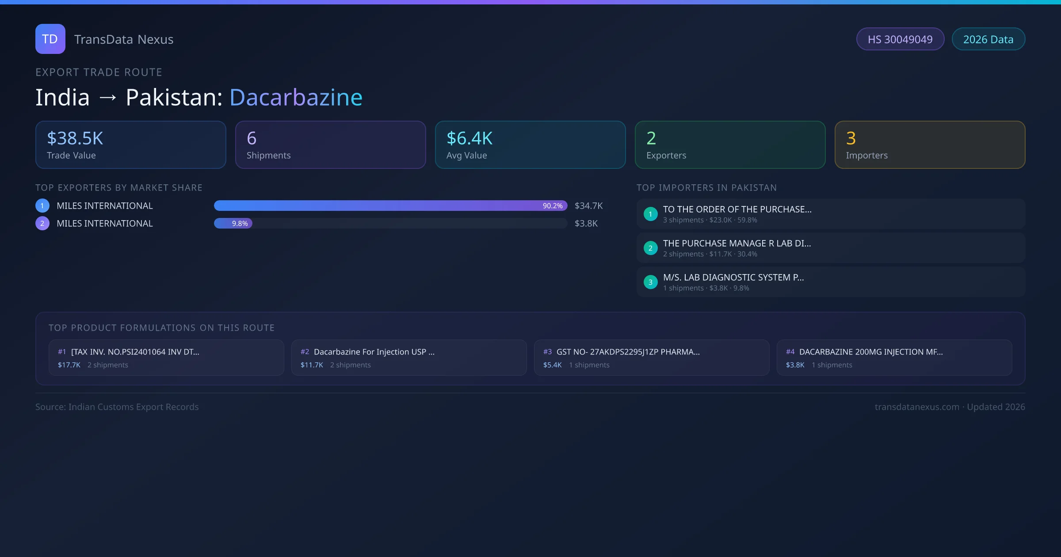Select the 6 Shipments stat card
The width and height of the screenshot is (1061, 557).
tap(330, 145)
